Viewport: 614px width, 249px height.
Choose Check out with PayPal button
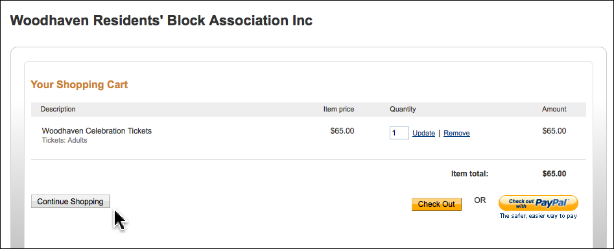point(538,203)
